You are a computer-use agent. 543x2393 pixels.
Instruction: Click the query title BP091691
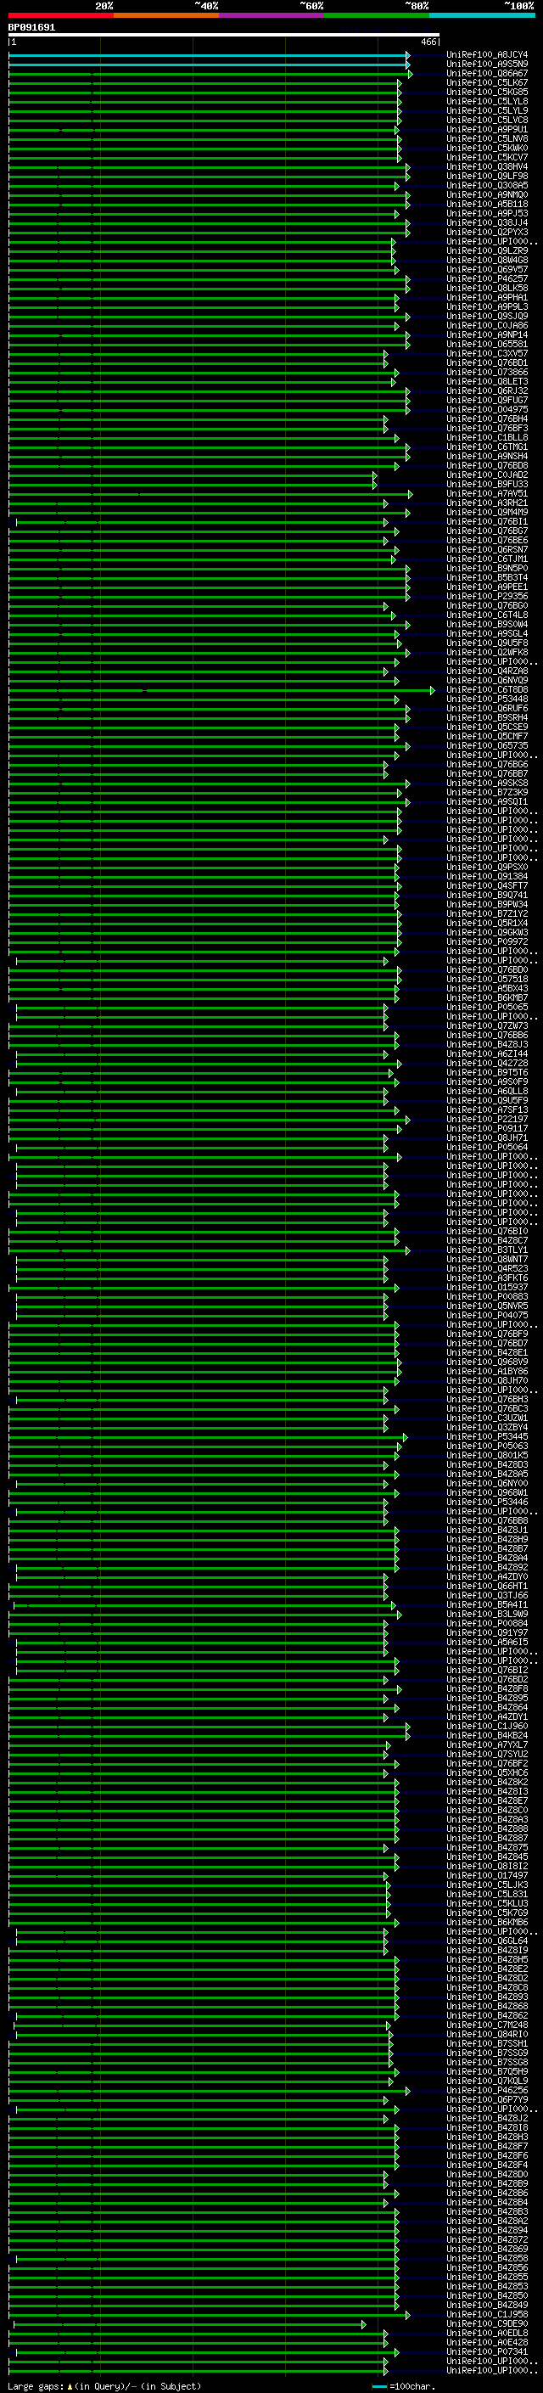[x=31, y=27]
